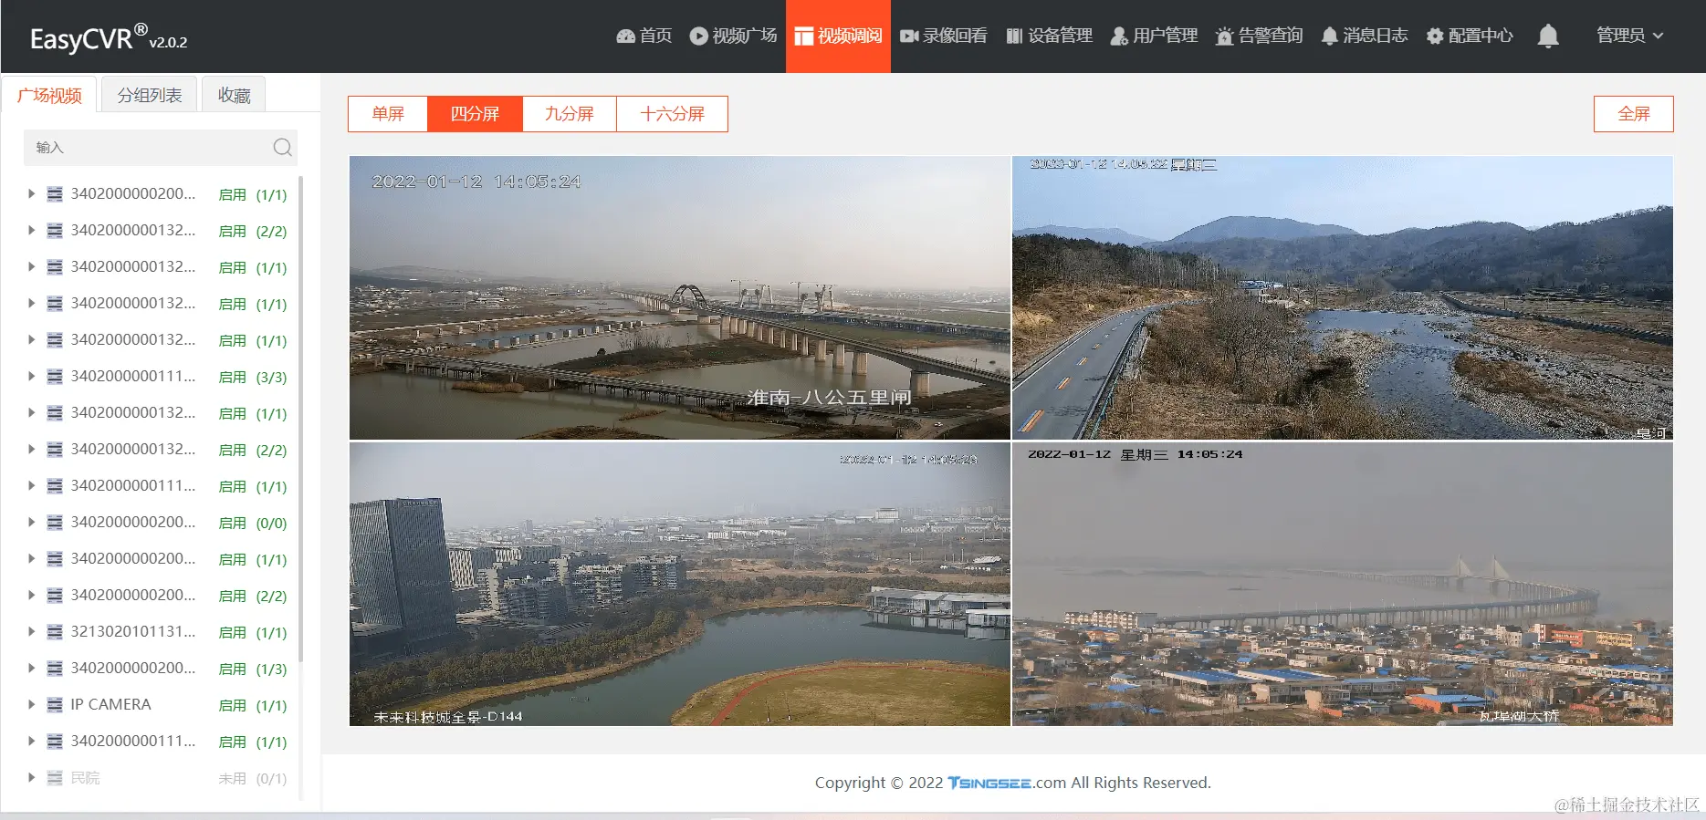Open 告警查询 alarm query page

(x=1260, y=36)
